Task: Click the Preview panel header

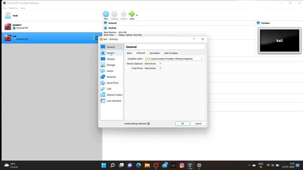Action: click(x=265, y=23)
